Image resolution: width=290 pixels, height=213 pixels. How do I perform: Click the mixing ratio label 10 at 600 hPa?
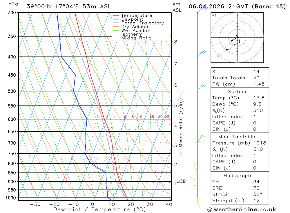140,117
